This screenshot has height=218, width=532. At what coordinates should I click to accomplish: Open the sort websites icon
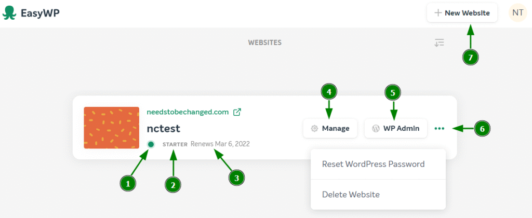pos(440,43)
